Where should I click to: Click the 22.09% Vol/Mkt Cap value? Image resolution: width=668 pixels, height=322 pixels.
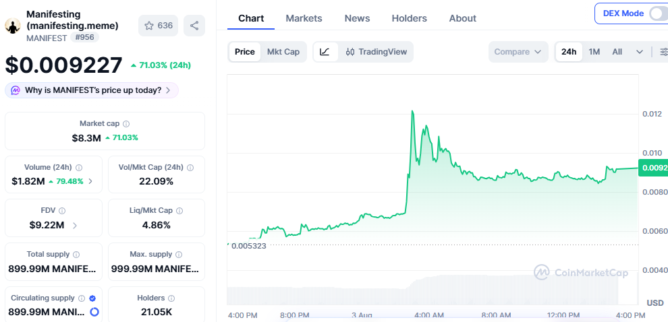(x=157, y=182)
